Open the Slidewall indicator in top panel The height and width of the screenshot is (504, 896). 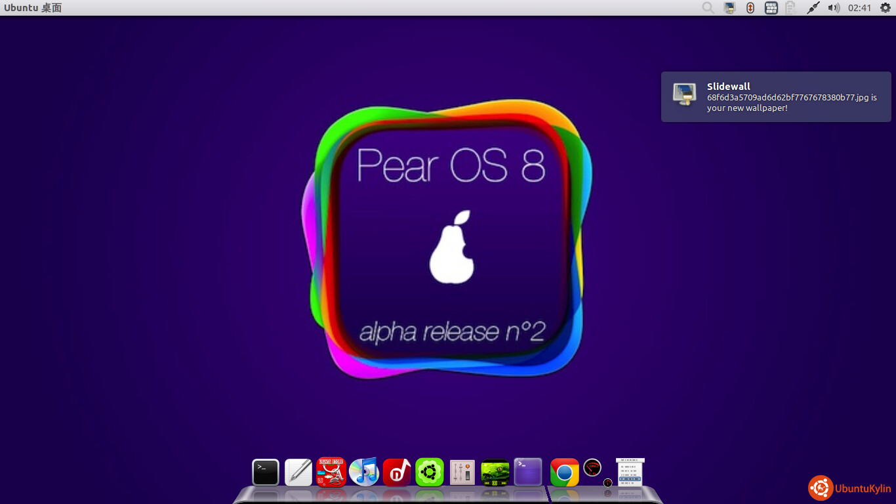point(729,8)
